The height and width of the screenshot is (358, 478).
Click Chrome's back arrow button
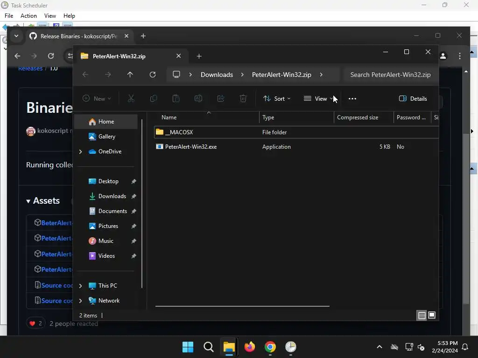(17, 56)
